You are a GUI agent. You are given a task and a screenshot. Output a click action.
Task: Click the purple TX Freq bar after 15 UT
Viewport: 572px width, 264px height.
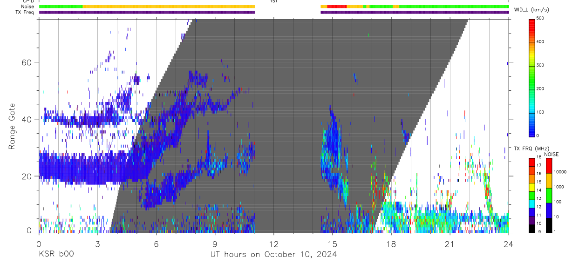click(x=415, y=12)
